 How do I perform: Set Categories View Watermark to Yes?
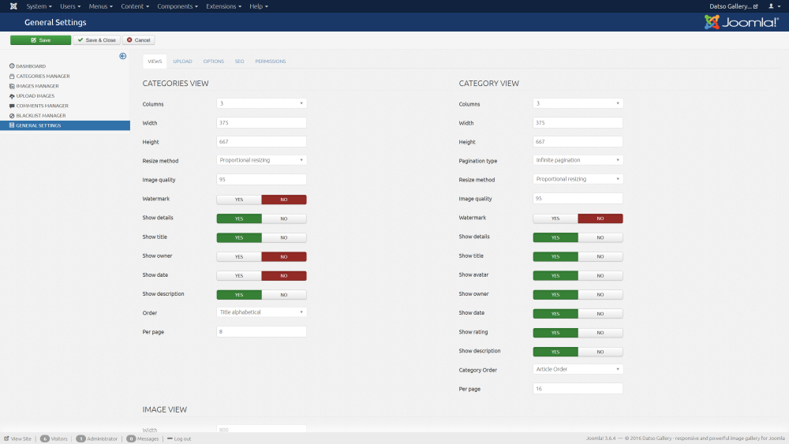[x=239, y=200]
